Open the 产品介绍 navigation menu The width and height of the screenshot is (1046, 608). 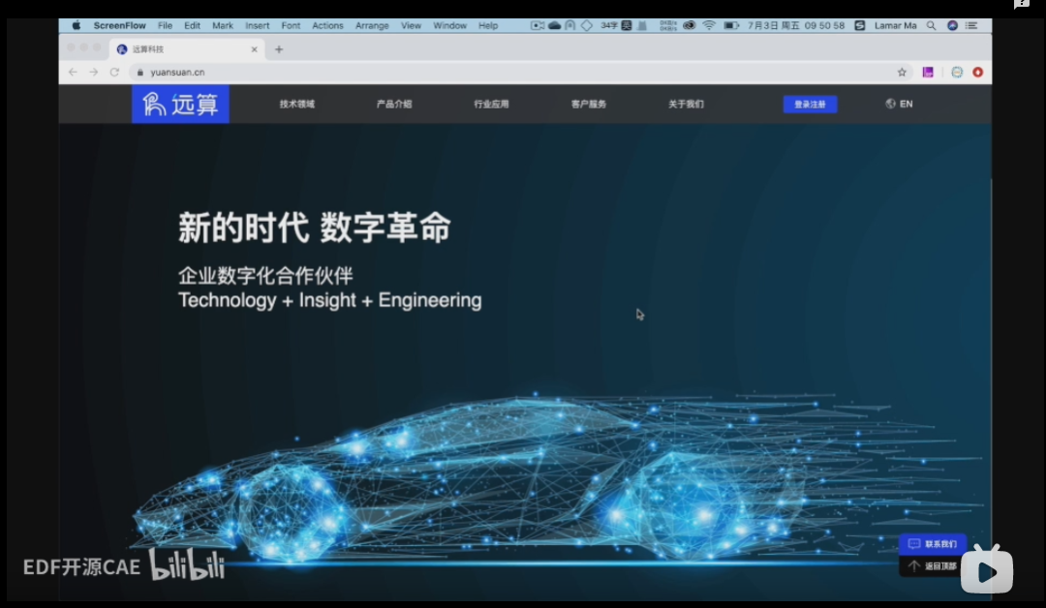click(394, 104)
